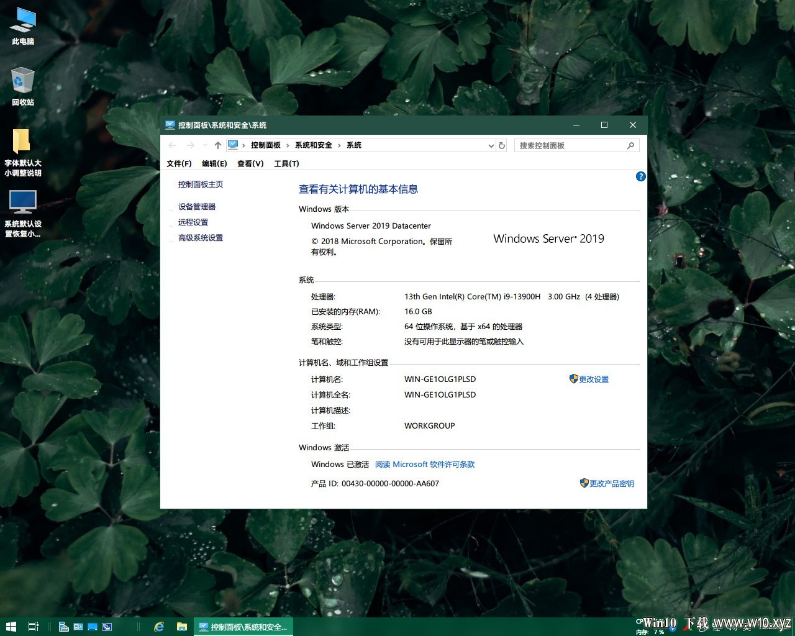The image size is (795, 636).
Task: Open the Windows Start menu
Action: tap(11, 627)
